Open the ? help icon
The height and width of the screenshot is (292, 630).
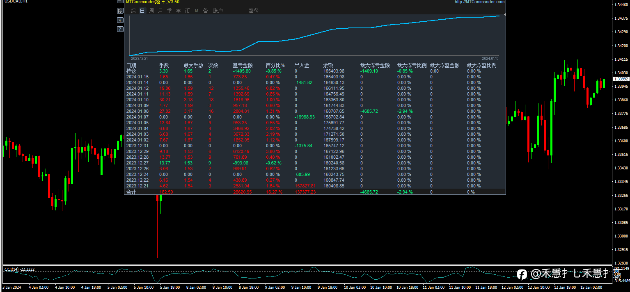pos(120,29)
